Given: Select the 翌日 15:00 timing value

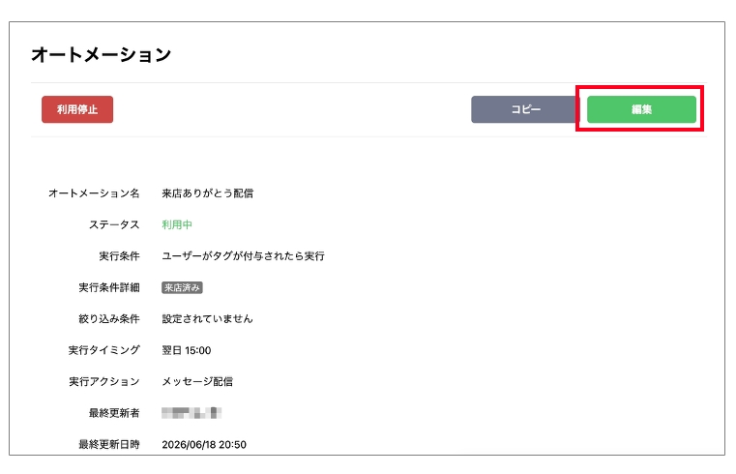Looking at the screenshot, I should click(x=187, y=350).
